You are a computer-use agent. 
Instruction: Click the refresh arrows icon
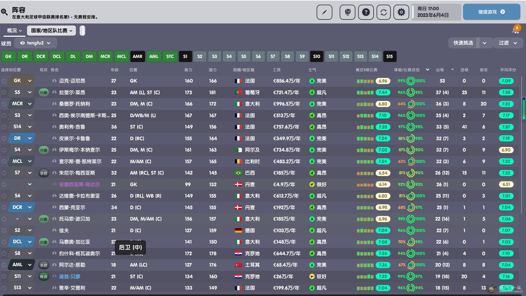click(x=383, y=12)
